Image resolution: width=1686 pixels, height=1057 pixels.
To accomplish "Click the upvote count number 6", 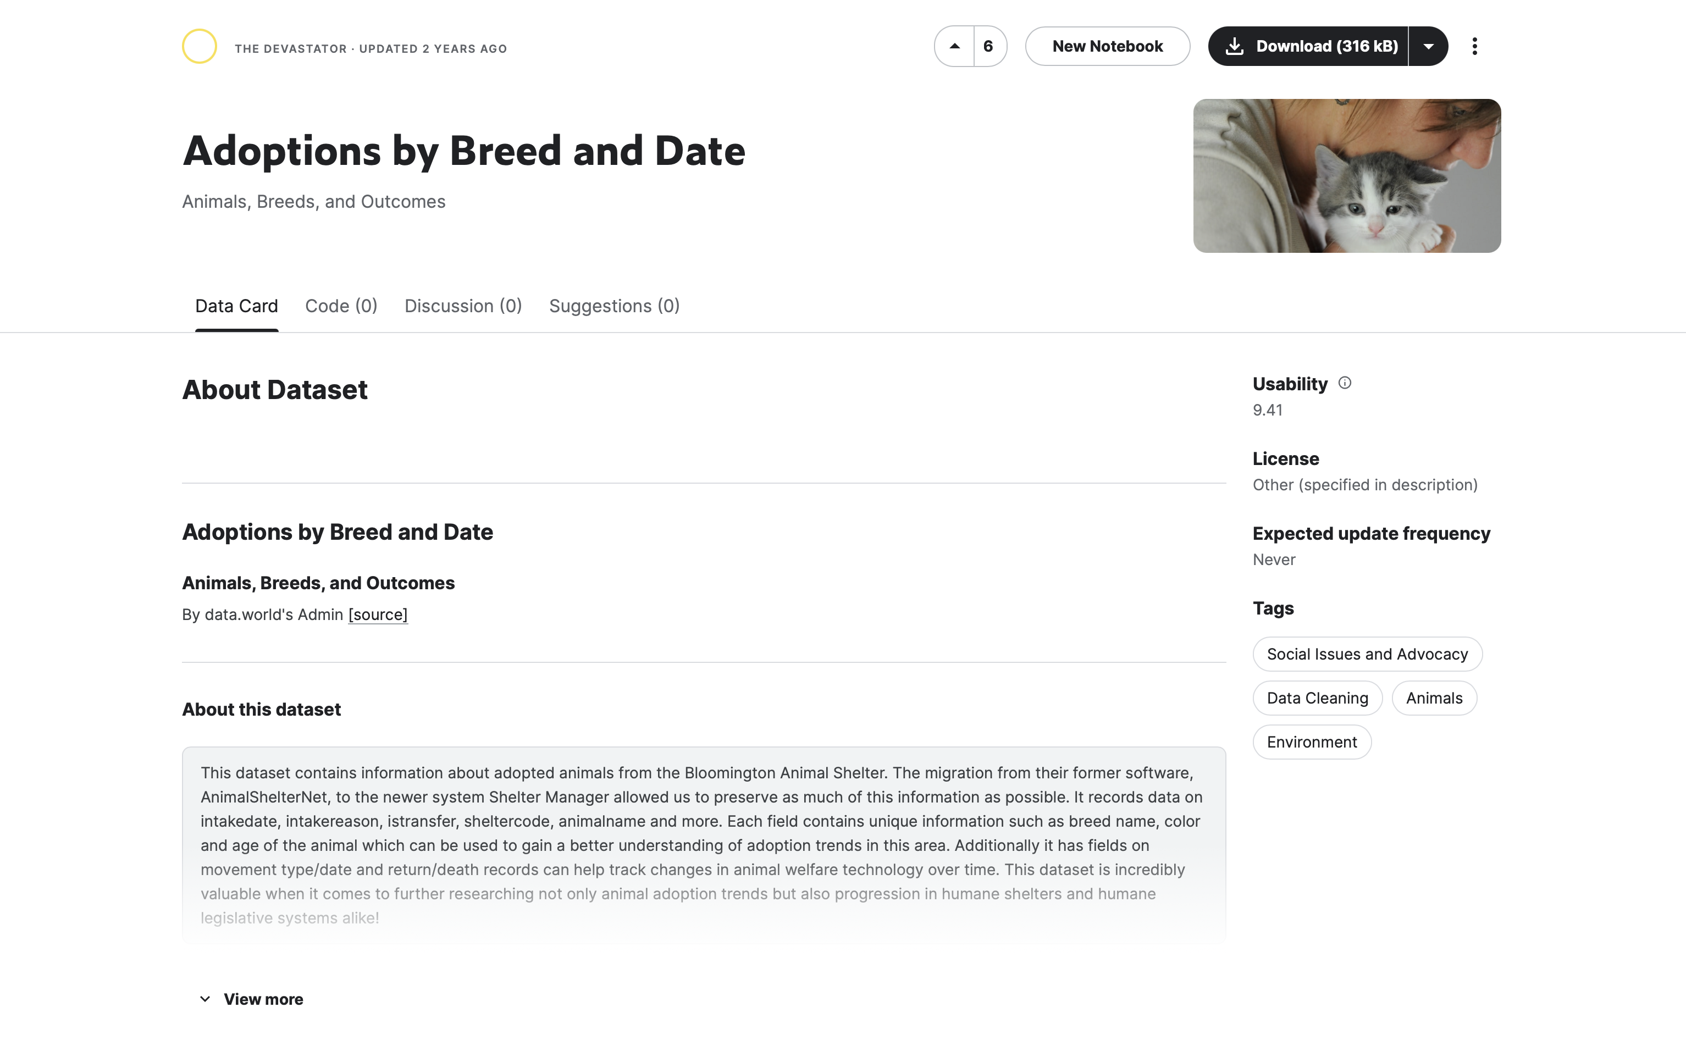I will (x=988, y=46).
